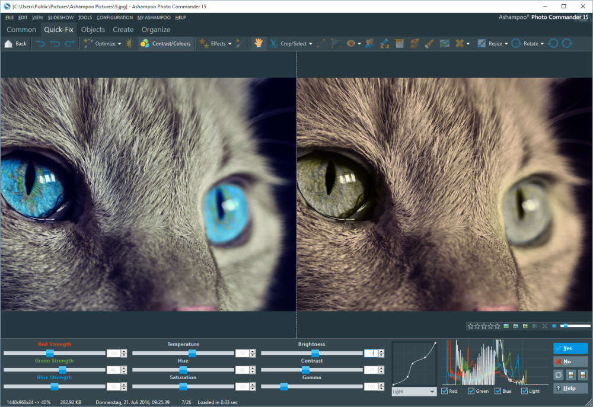The width and height of the screenshot is (593, 407).
Task: Confirm changes with the Yes button
Action: tap(570, 348)
